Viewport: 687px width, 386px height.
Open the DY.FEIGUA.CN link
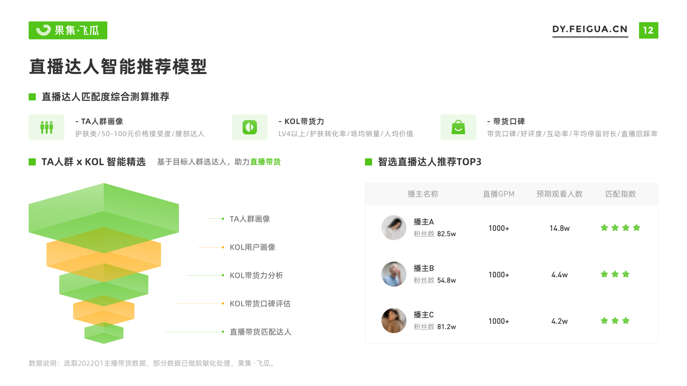(x=590, y=29)
